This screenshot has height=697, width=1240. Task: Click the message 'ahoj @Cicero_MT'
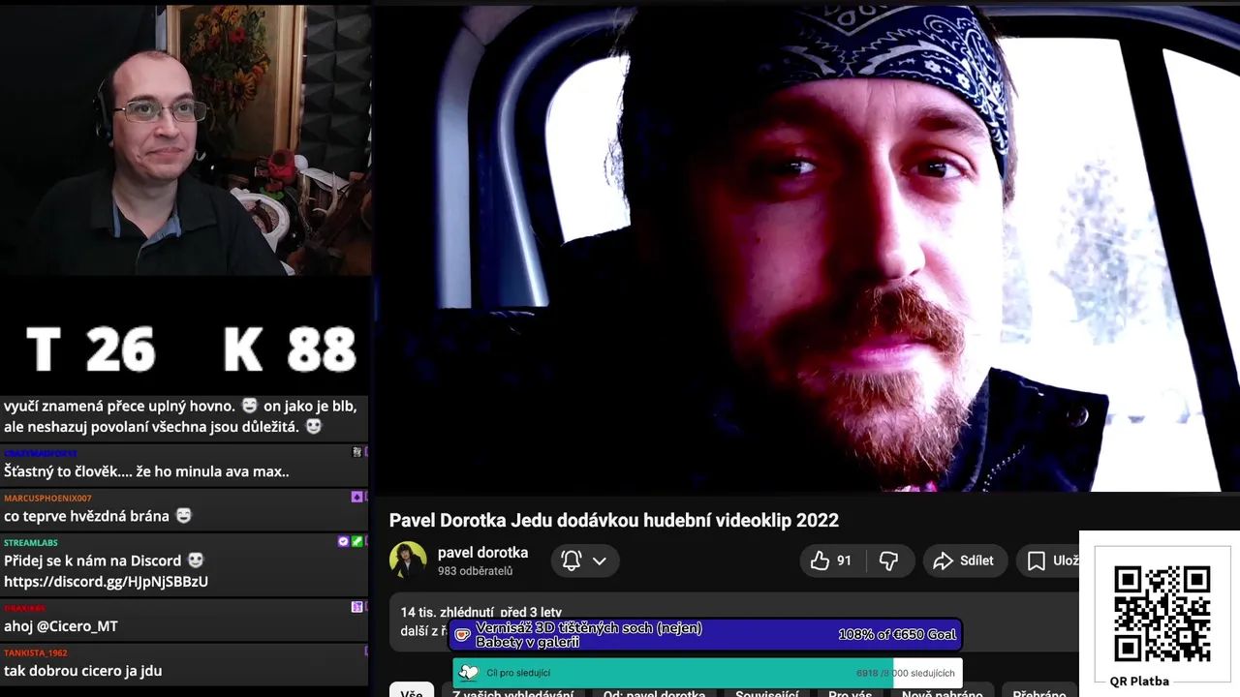61,626
